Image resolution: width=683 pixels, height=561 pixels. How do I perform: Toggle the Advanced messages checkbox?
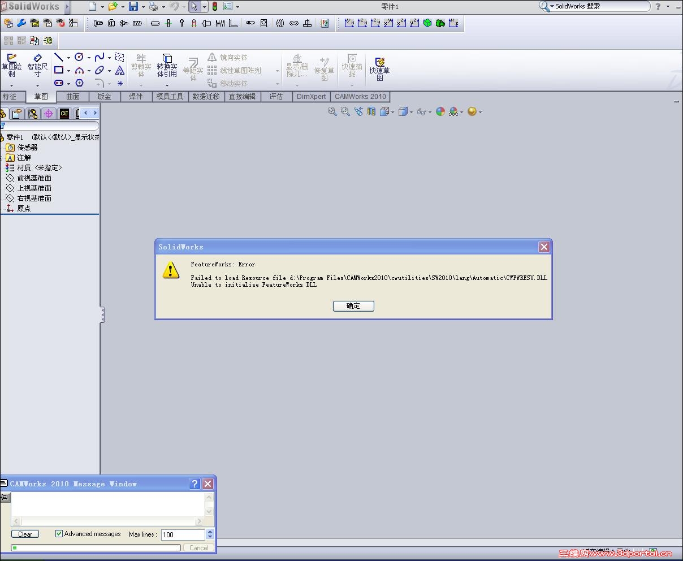59,533
